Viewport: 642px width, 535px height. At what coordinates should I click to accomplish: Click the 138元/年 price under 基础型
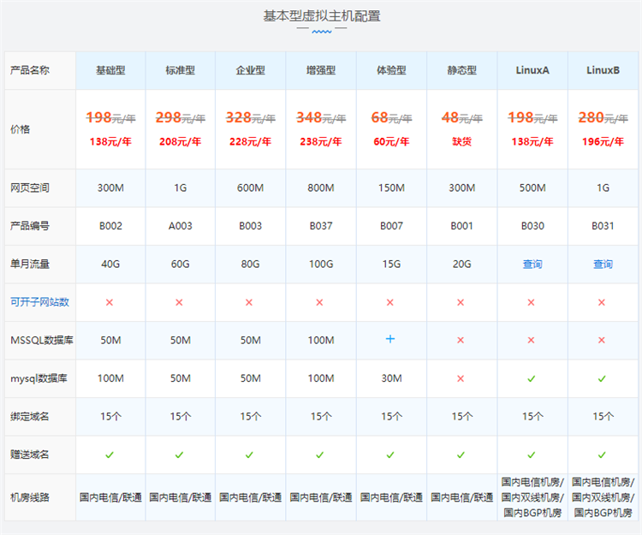(x=110, y=141)
